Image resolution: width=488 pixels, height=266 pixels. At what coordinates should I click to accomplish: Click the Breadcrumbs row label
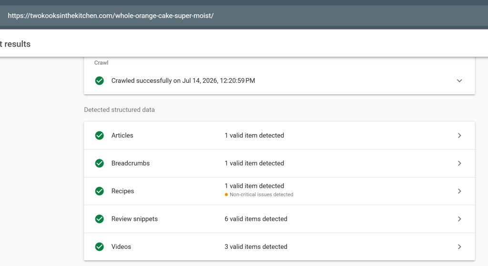coord(131,163)
